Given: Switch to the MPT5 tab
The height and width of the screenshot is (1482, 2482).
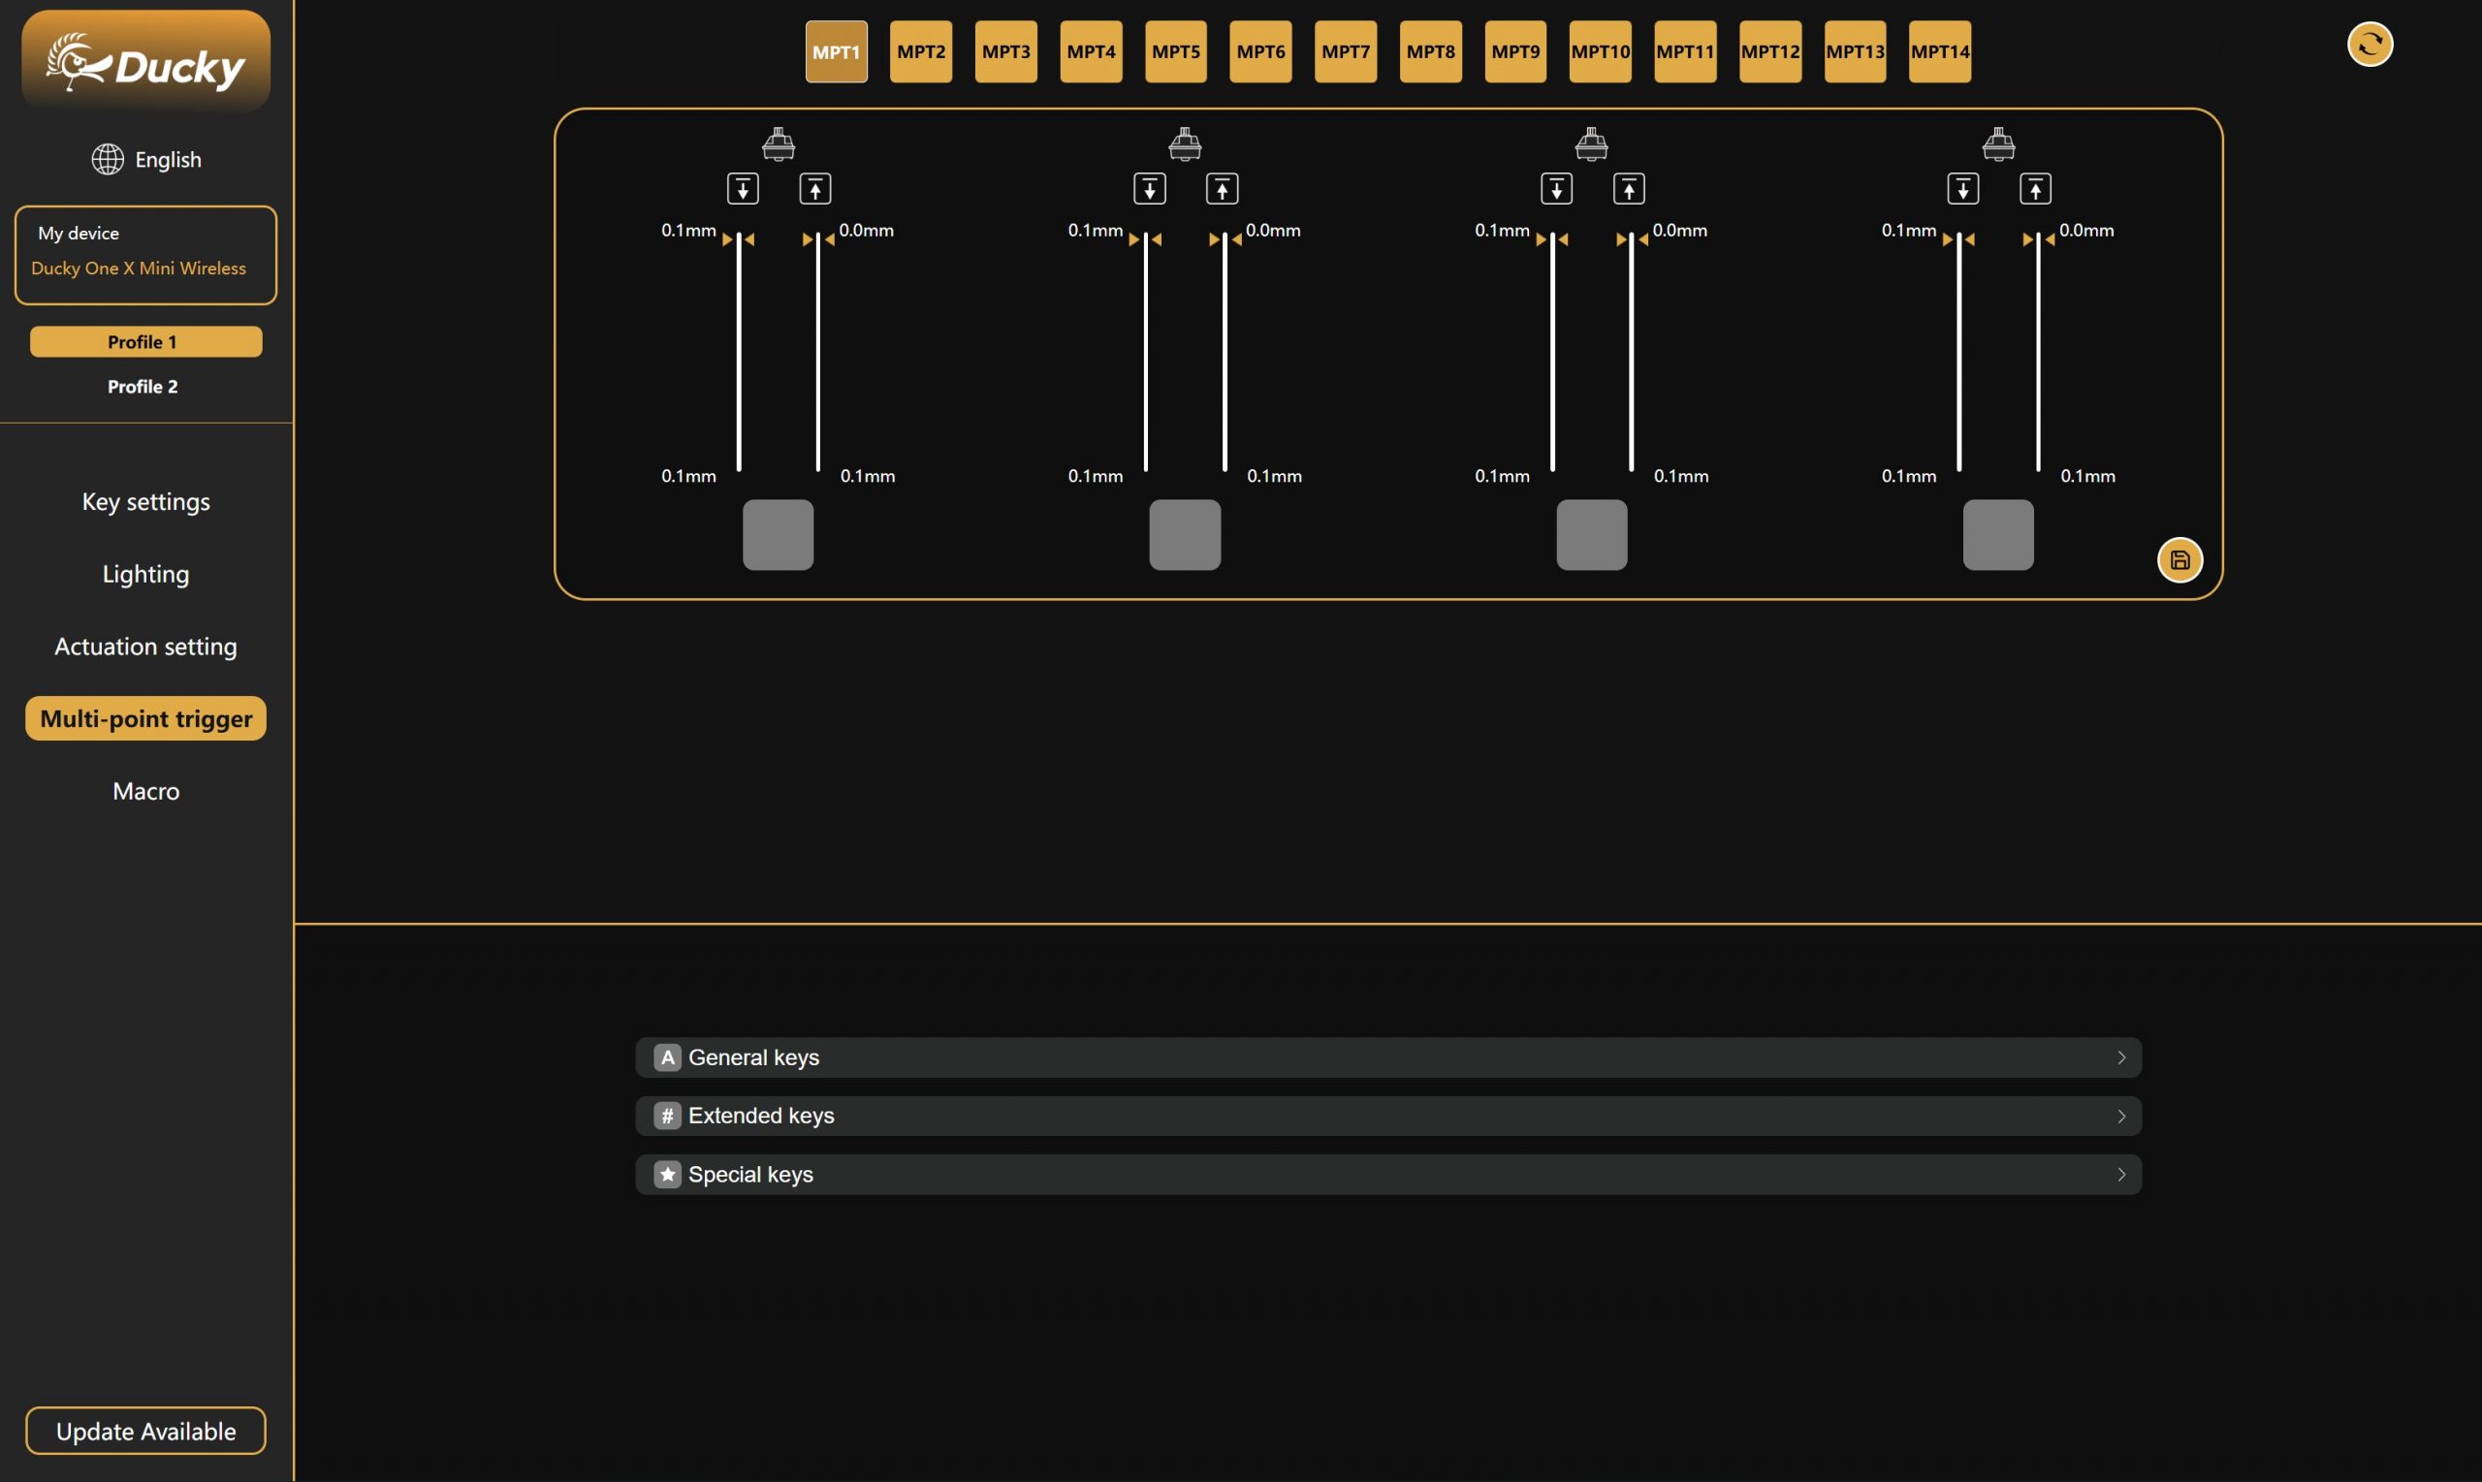Looking at the screenshot, I should (1176, 52).
